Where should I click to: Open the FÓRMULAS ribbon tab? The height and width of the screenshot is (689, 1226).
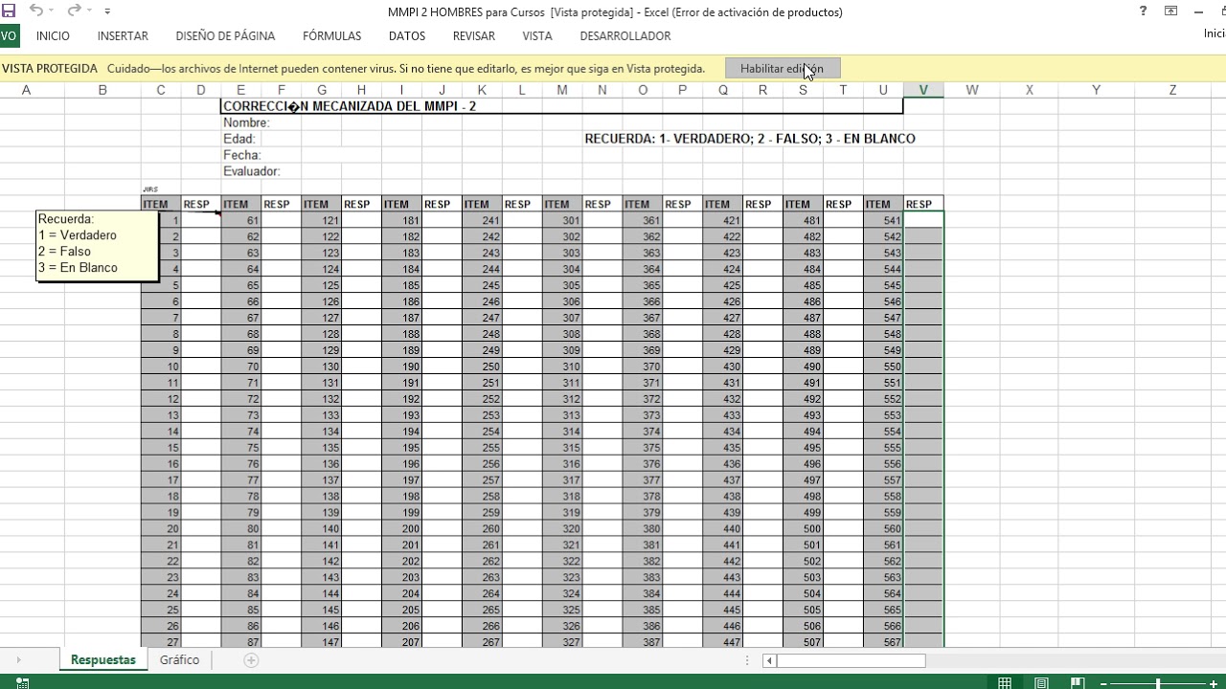tap(331, 35)
